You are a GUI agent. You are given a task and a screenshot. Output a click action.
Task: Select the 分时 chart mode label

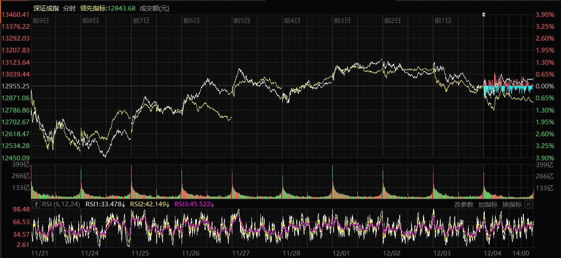69,8
